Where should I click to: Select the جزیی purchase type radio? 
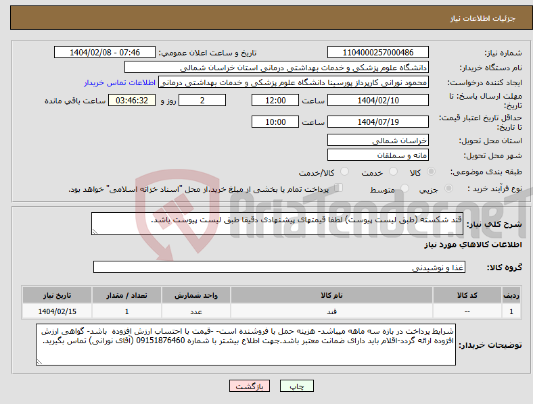tap(448, 188)
